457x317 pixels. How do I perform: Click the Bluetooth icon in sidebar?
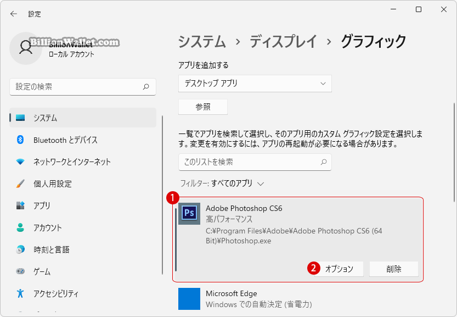pyautogui.click(x=20, y=140)
